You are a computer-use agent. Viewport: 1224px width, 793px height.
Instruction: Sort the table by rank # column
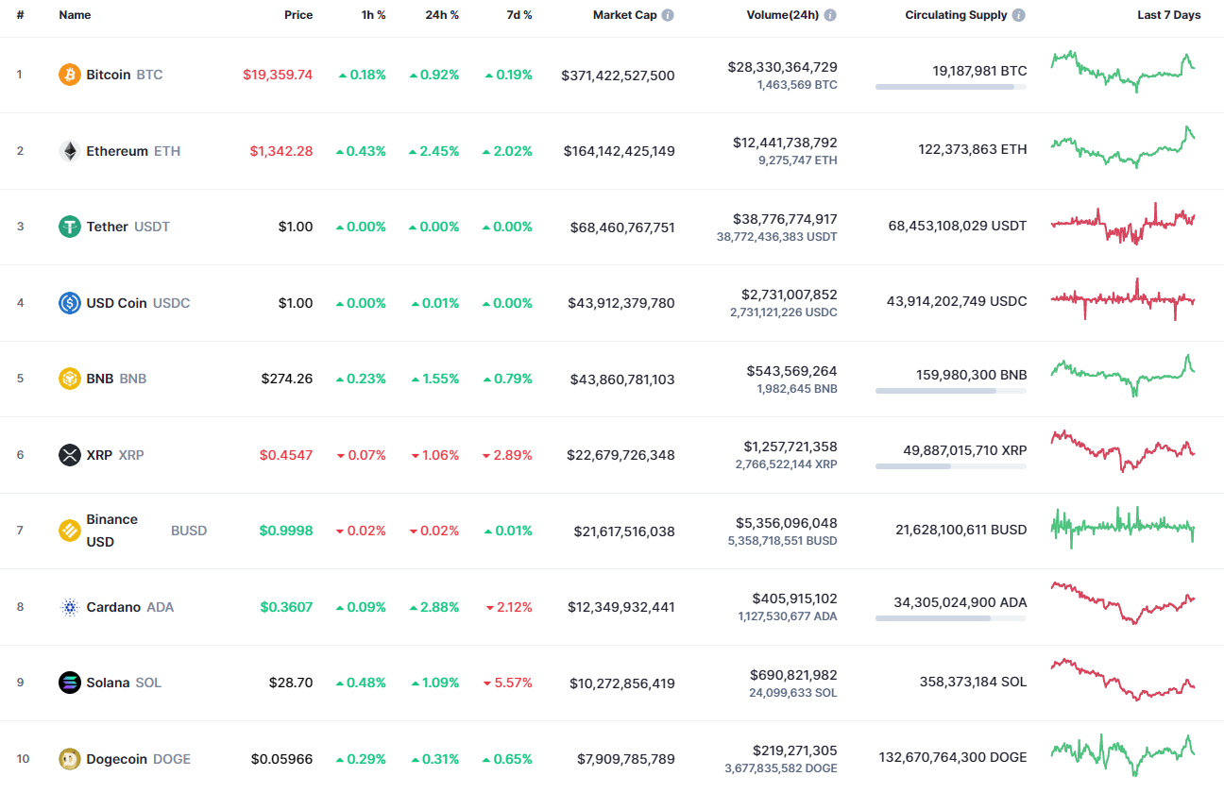pyautogui.click(x=20, y=15)
